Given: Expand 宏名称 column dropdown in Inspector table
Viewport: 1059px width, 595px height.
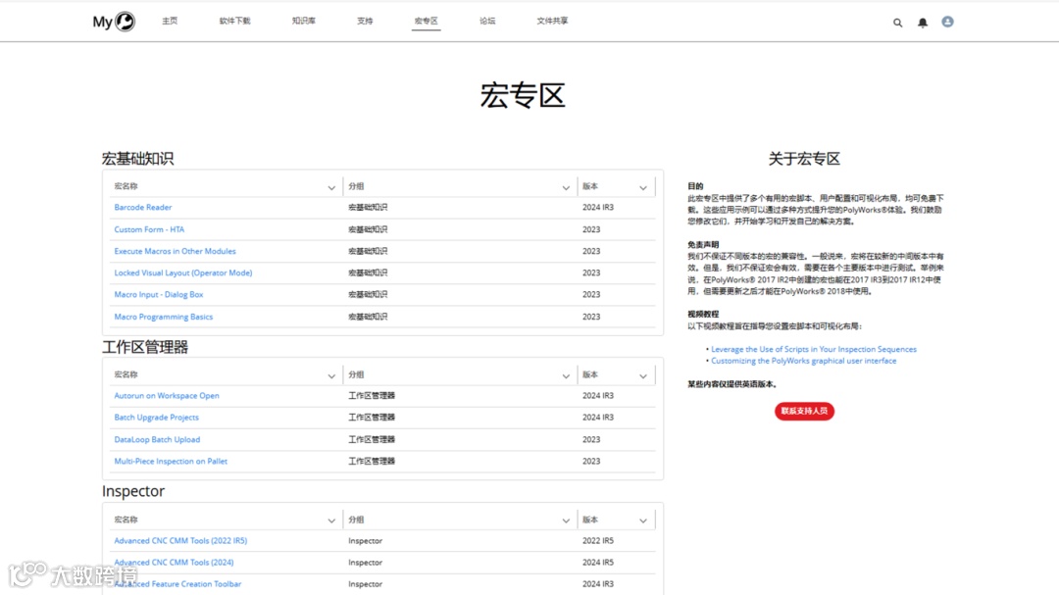Looking at the screenshot, I should pyautogui.click(x=331, y=521).
